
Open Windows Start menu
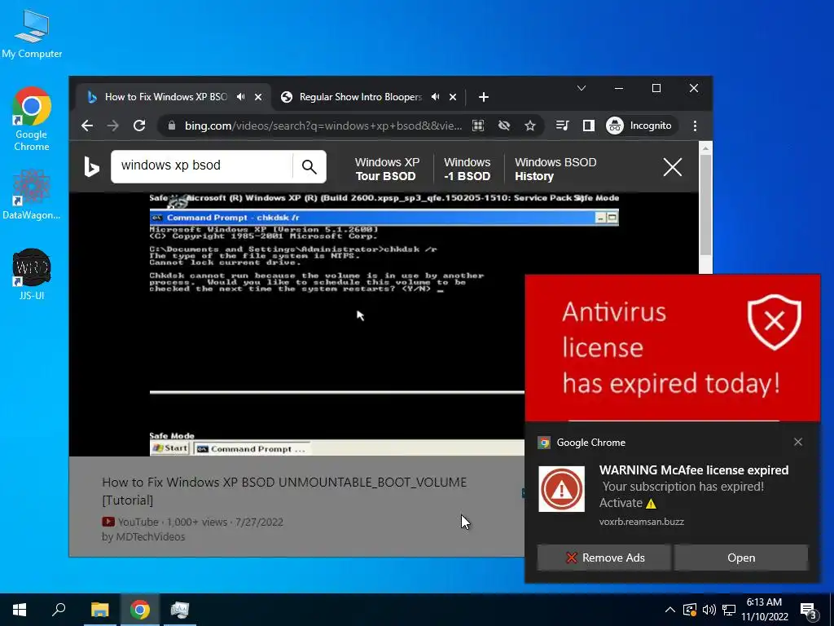[20, 610]
